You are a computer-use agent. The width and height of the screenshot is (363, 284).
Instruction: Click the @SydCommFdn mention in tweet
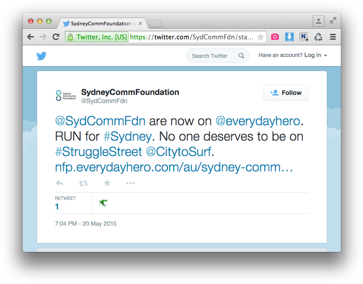[100, 121]
